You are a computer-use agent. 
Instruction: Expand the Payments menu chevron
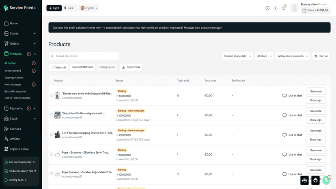(x=34, y=108)
